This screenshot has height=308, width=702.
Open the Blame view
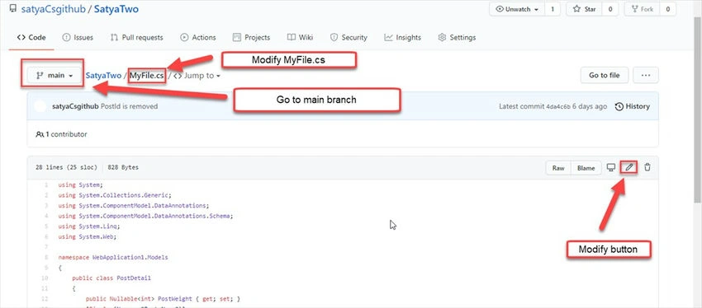point(586,168)
